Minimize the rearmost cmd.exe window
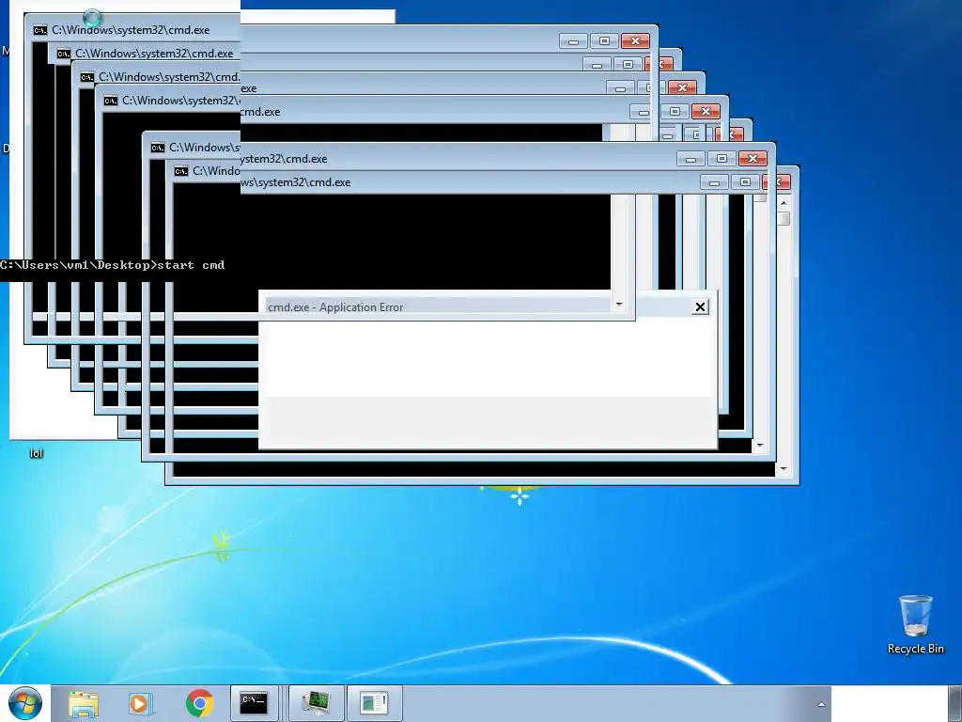Viewport: 962px width, 722px height. point(574,41)
